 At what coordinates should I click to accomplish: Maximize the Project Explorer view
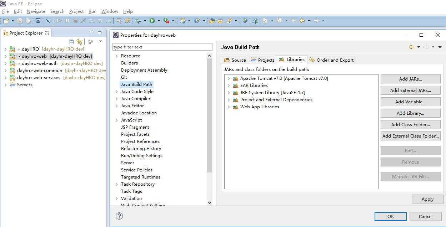[x=100, y=32]
